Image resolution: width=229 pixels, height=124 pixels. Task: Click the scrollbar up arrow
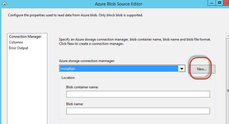point(227,36)
